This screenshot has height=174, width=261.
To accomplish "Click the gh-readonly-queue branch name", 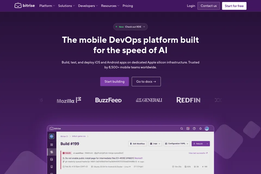I will [101, 161].
